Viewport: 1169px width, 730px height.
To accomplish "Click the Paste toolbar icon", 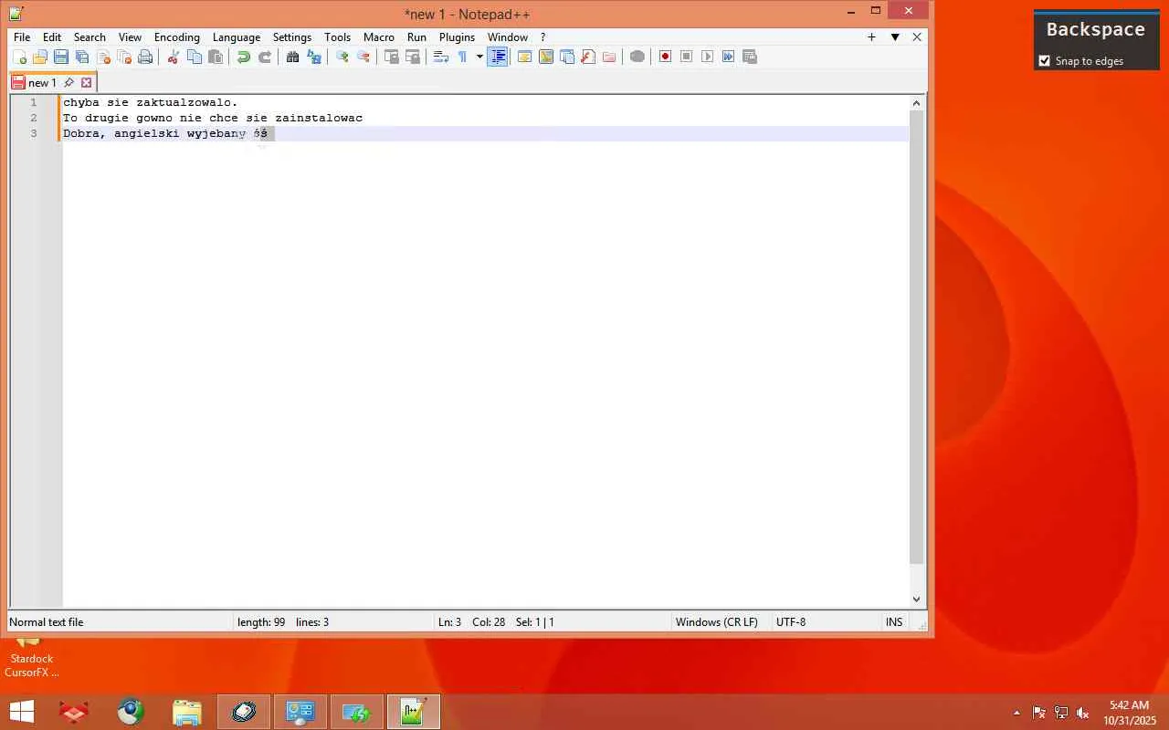I will [x=216, y=57].
